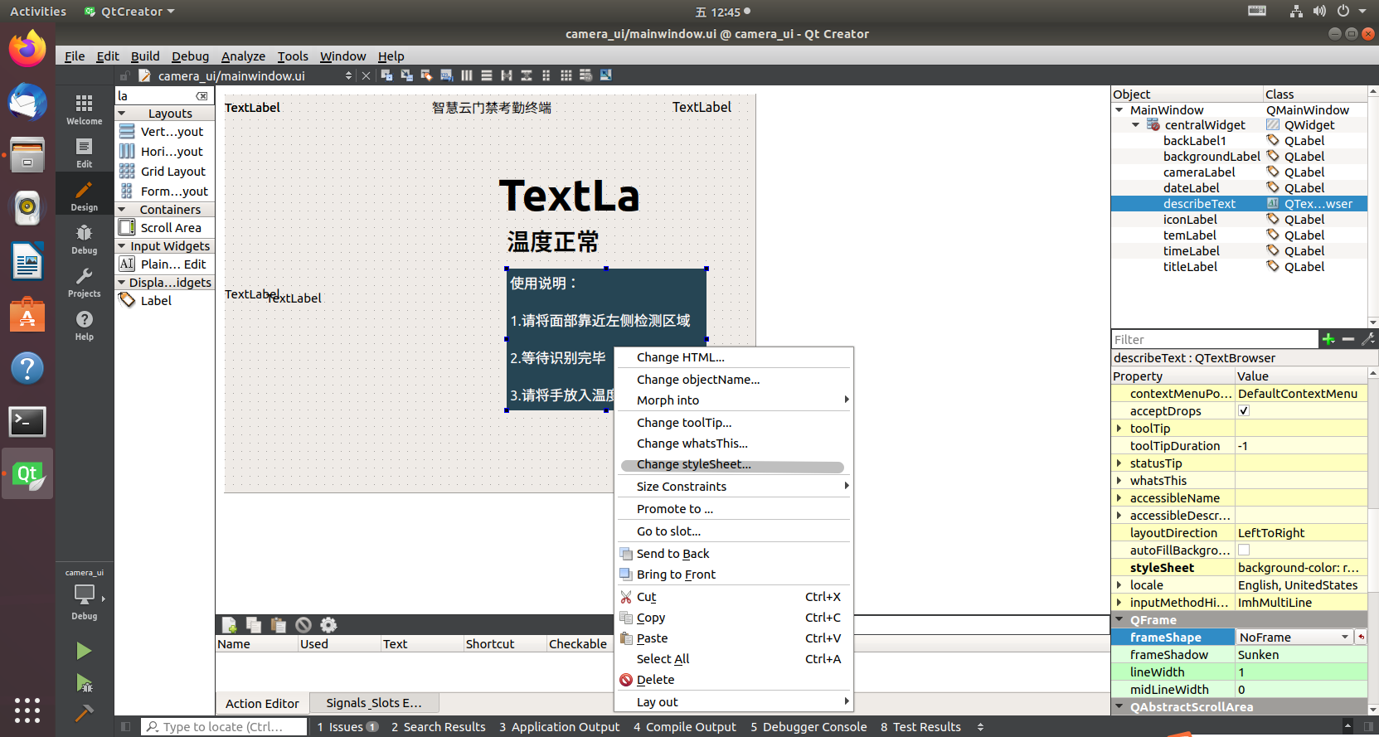Toggle the acceptDrops checkbox
1379x737 pixels.
click(1244, 411)
